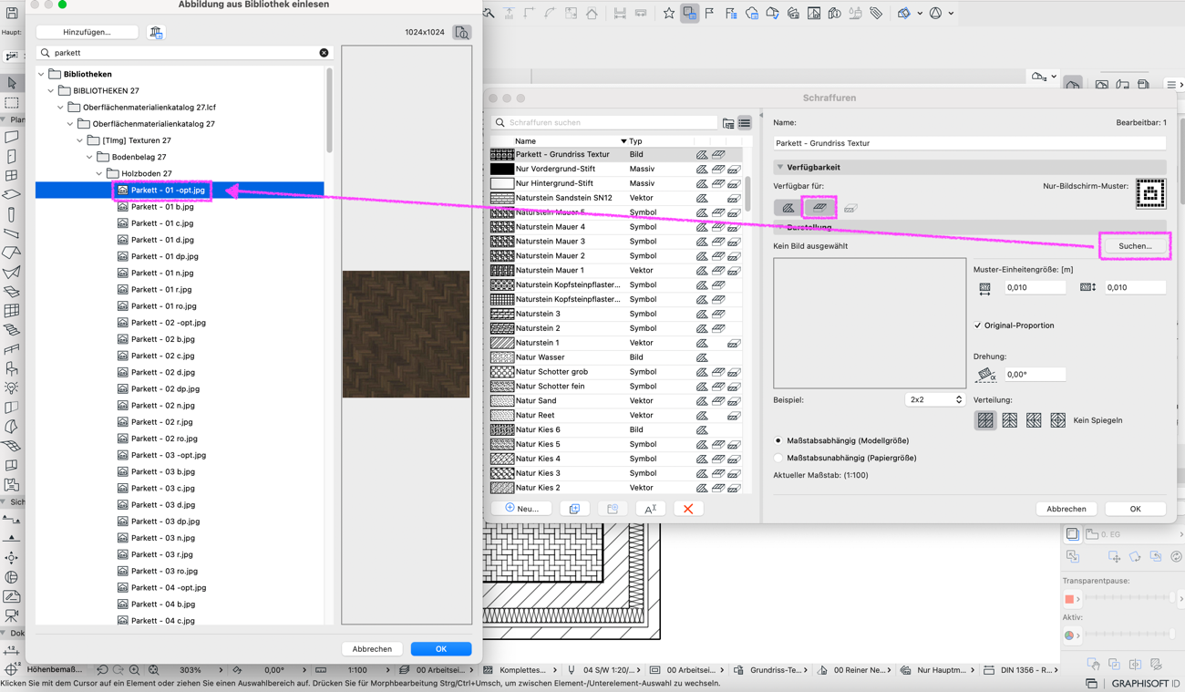The image size is (1185, 692).
Task: Choose the third Verteilung mirror pattern
Action: [1034, 420]
